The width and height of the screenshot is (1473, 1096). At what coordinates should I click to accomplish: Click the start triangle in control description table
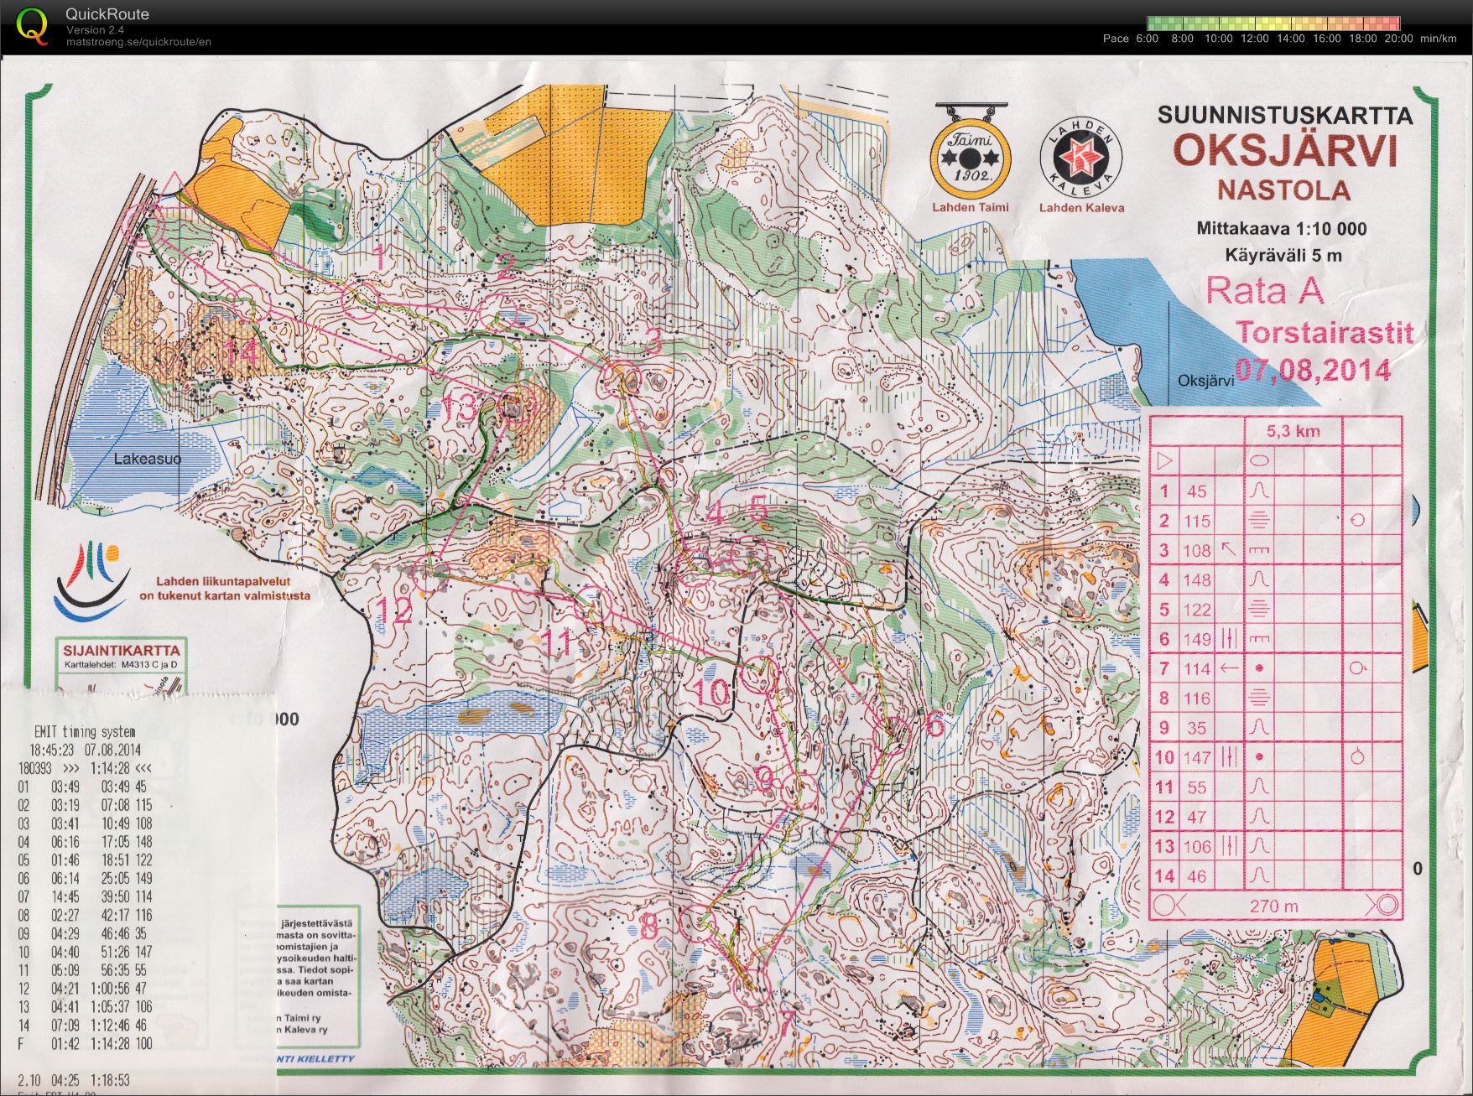(1163, 461)
